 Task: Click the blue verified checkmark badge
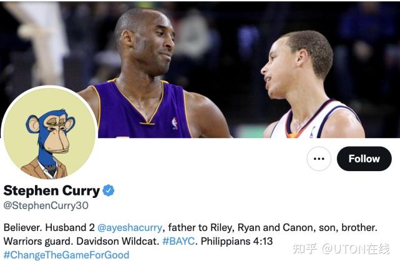[x=109, y=190]
